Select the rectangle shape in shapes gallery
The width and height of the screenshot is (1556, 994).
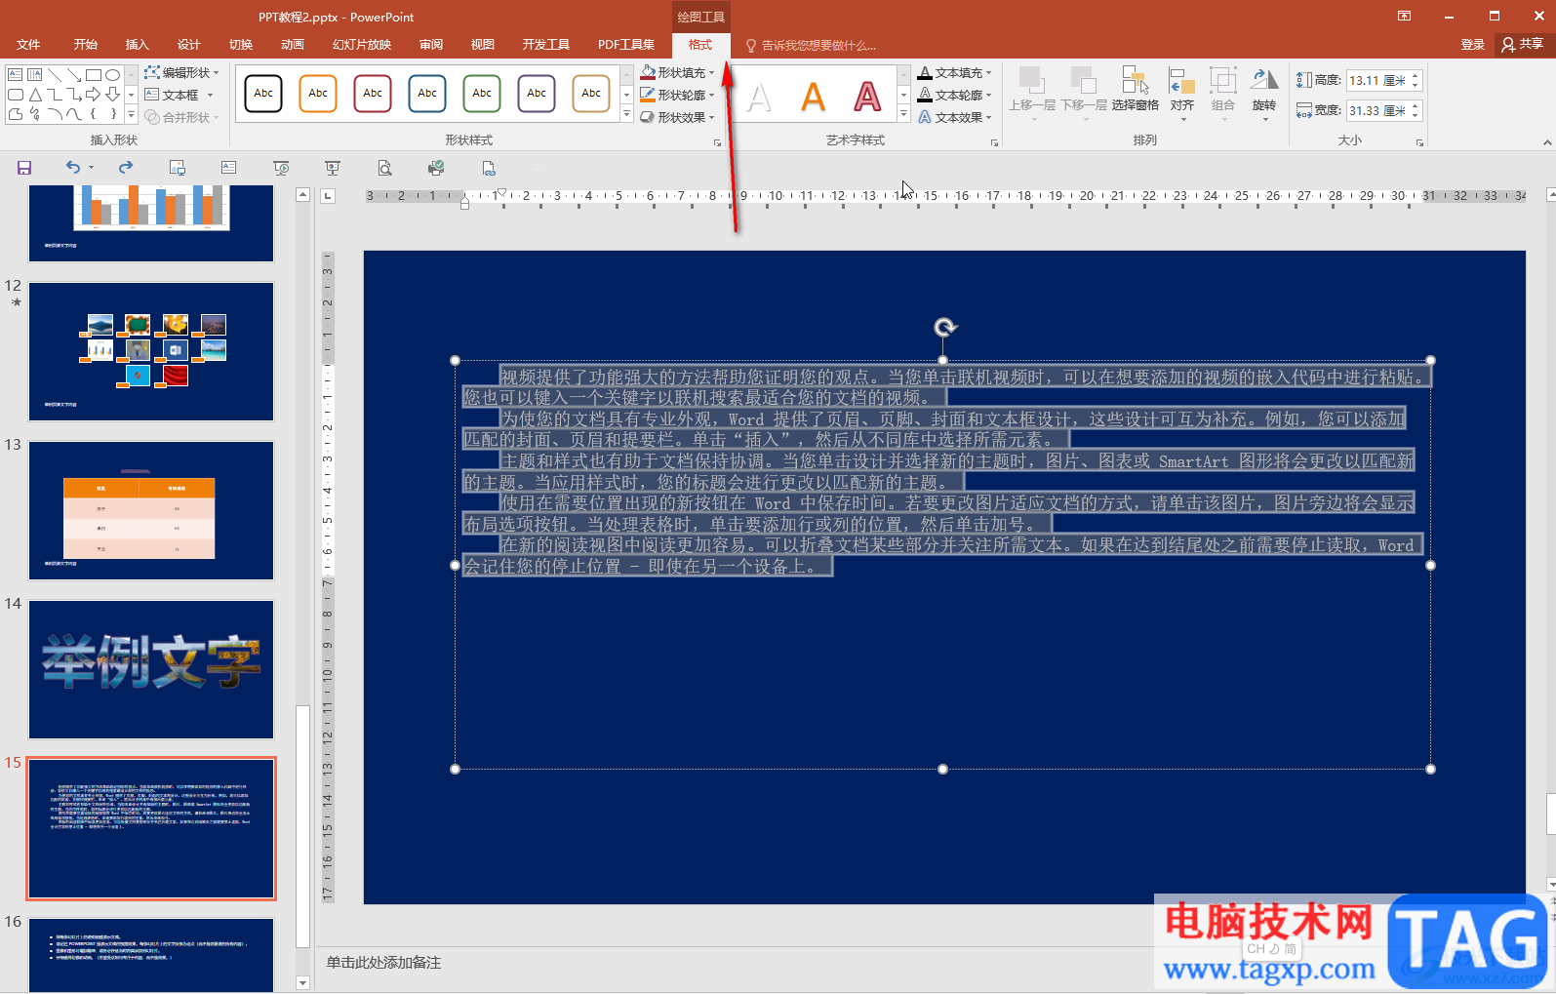click(94, 75)
